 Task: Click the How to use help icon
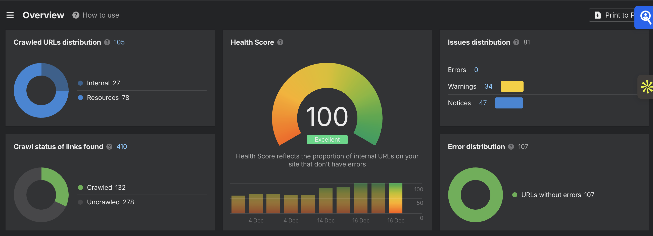(x=75, y=15)
